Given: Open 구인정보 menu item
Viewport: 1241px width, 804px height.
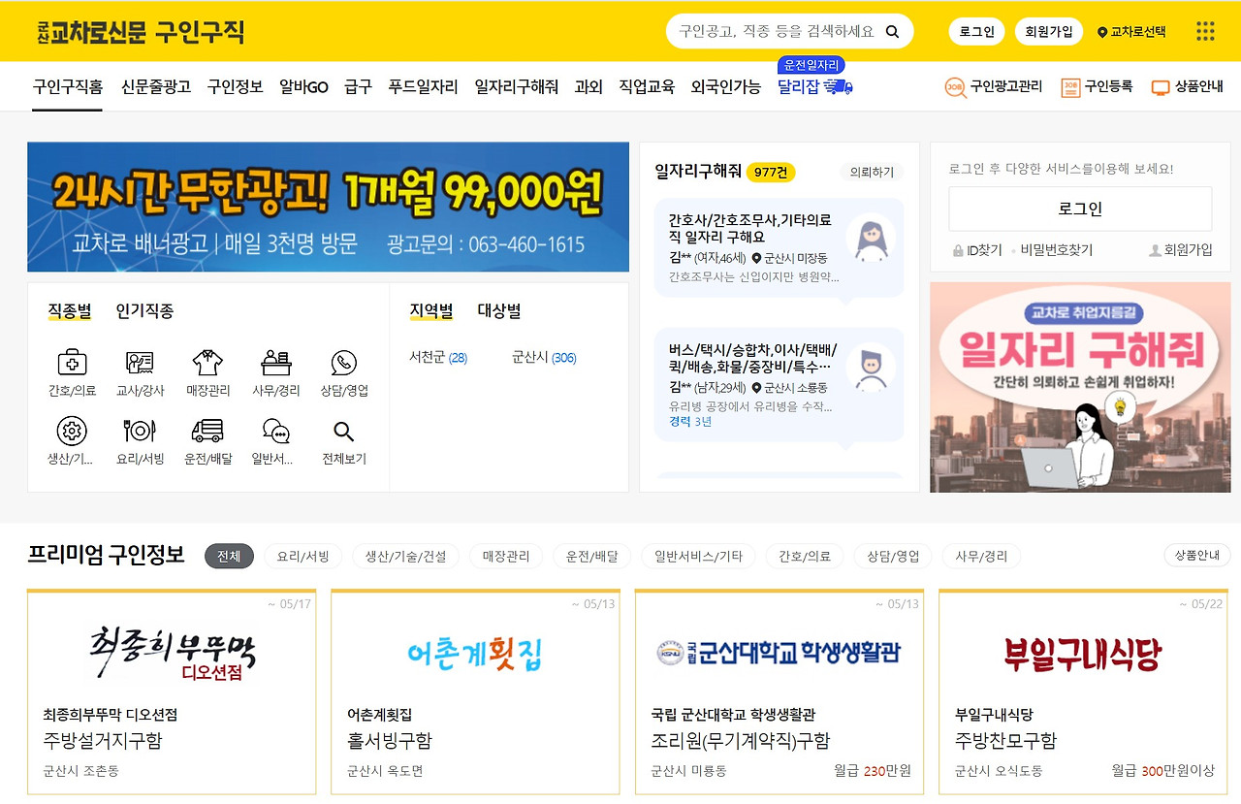Looking at the screenshot, I should (x=235, y=86).
